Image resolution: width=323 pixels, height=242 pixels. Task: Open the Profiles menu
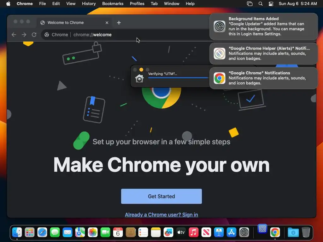[137, 3]
